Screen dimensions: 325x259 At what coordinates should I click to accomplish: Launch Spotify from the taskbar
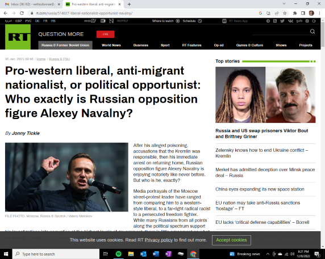pos(118,254)
